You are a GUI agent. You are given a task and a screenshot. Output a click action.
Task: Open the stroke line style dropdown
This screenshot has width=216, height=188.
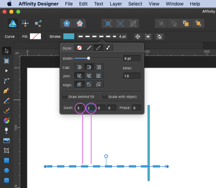pos(102,36)
